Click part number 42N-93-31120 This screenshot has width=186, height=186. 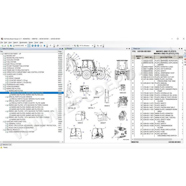pyautogui.click(x=148, y=130)
